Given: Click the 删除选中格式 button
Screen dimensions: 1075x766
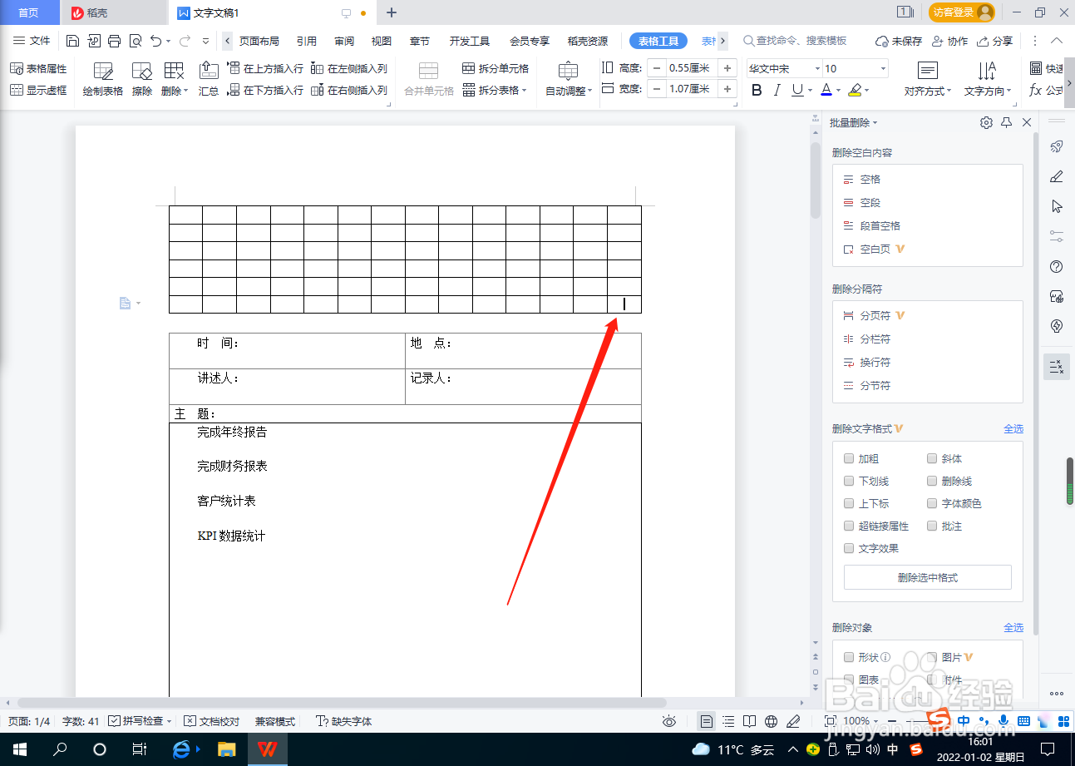Looking at the screenshot, I should coord(928,576).
